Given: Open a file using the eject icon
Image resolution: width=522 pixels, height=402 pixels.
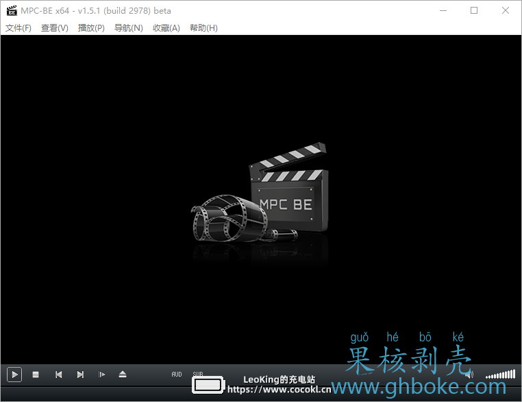Looking at the screenshot, I should [x=123, y=375].
